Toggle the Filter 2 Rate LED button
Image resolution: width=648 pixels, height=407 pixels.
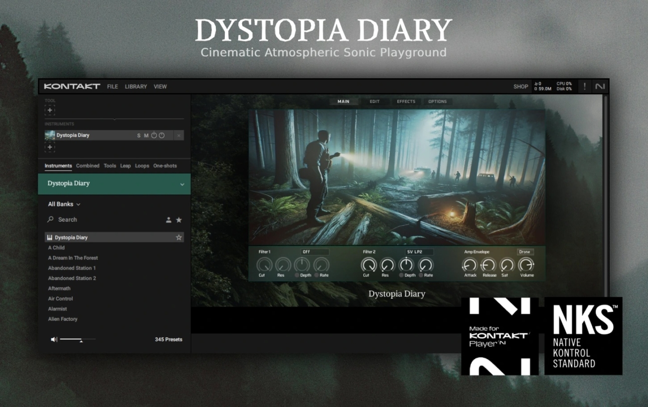(421, 275)
